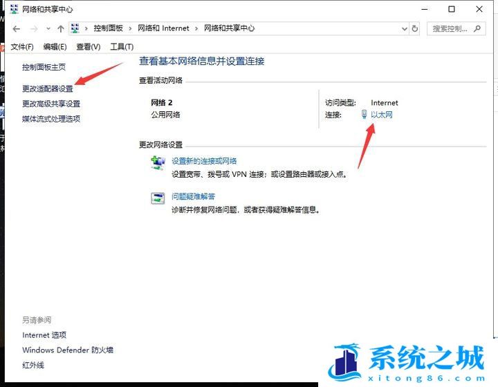
Task: Click the Internet access type value
Action: 385,103
